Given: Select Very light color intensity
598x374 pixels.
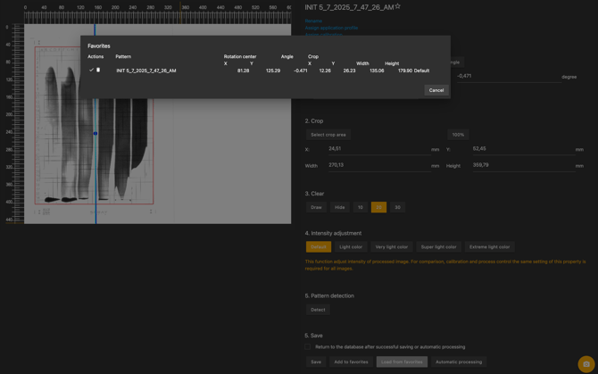Looking at the screenshot, I should pyautogui.click(x=392, y=247).
